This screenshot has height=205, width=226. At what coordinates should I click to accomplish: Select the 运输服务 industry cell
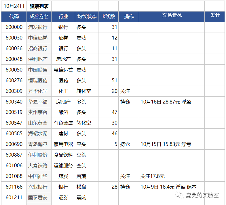(x=63, y=165)
